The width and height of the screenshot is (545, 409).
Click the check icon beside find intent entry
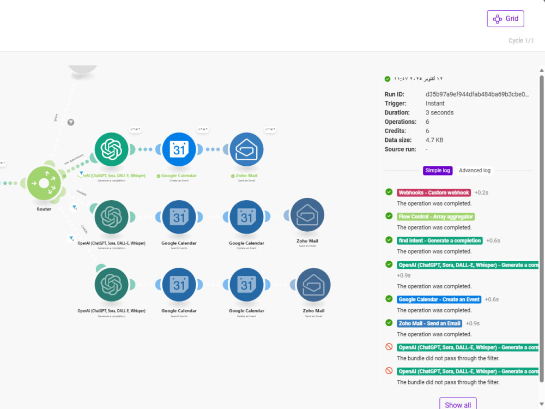(389, 240)
